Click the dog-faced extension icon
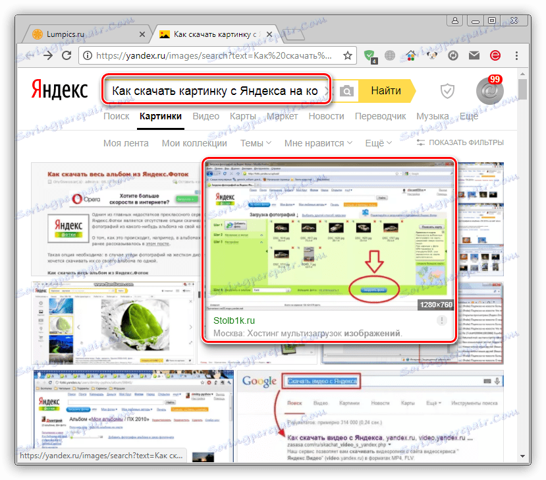Screen dimensions: 546x480 (x=432, y=57)
